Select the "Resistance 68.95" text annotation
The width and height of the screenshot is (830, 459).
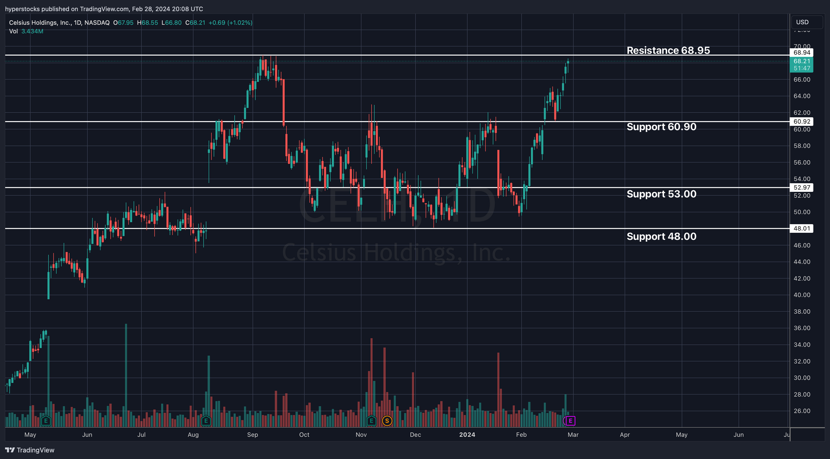(x=668, y=51)
